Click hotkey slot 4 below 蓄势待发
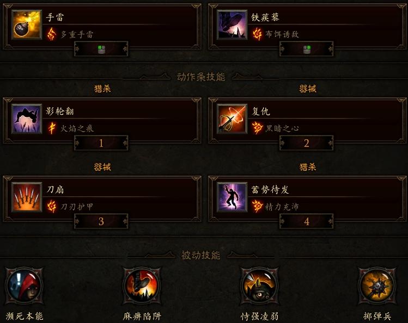408x323 pixels. 307,221
